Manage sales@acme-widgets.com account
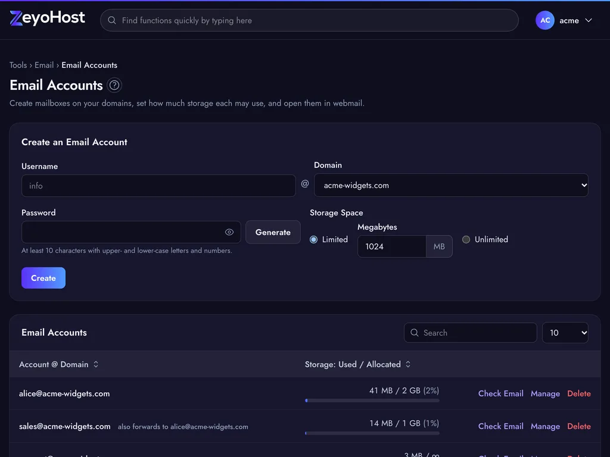The height and width of the screenshot is (457, 610). coord(545,426)
